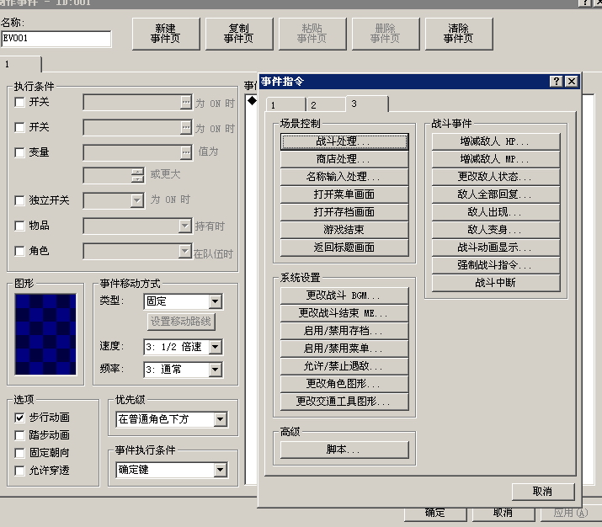Viewport: 602px width, 527px height.
Task: Click 返回标题画面 button
Action: [344, 248]
